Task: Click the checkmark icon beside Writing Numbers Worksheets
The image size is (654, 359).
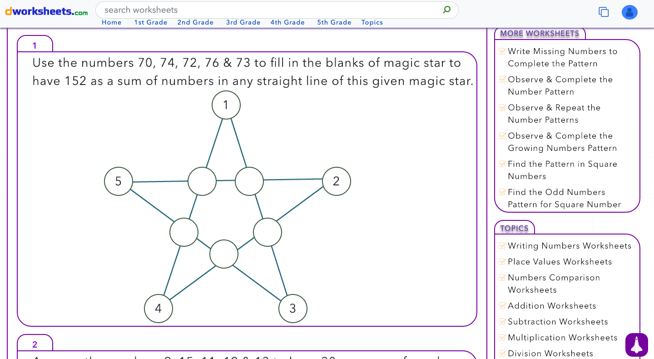Action: [x=502, y=245]
